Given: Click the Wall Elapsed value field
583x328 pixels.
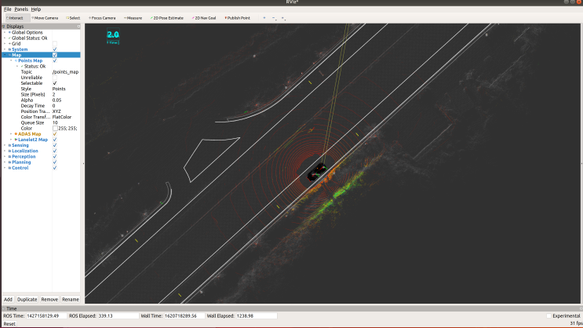Looking at the screenshot, I should [x=256, y=315].
